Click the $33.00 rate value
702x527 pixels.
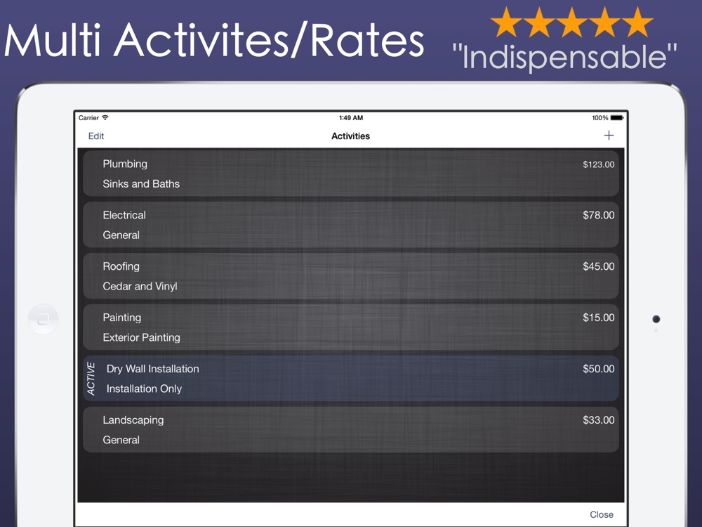click(598, 420)
